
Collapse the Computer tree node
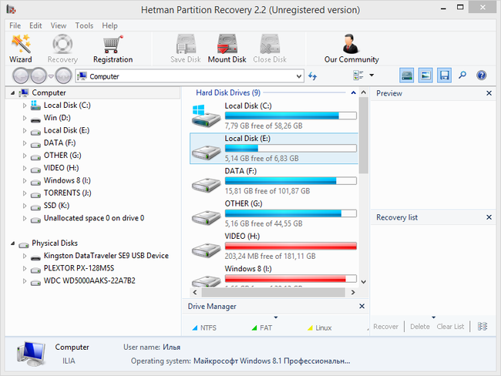tap(12, 93)
